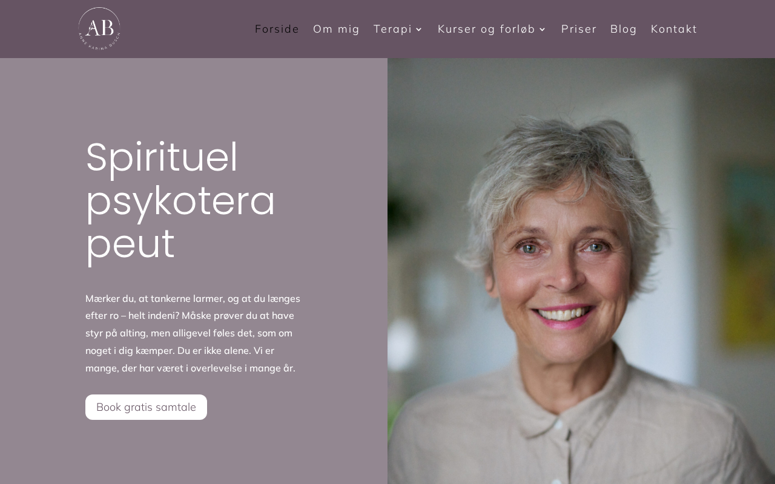Click the Book gratis samtale button
This screenshot has width=775, height=484.
tap(146, 407)
